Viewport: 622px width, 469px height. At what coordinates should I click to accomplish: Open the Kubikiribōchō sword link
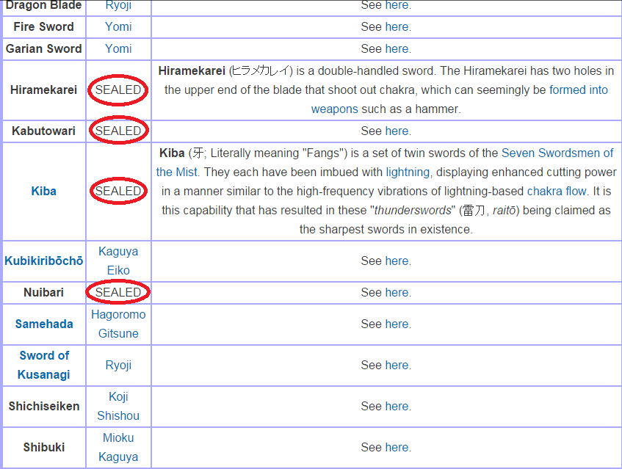pos(43,261)
